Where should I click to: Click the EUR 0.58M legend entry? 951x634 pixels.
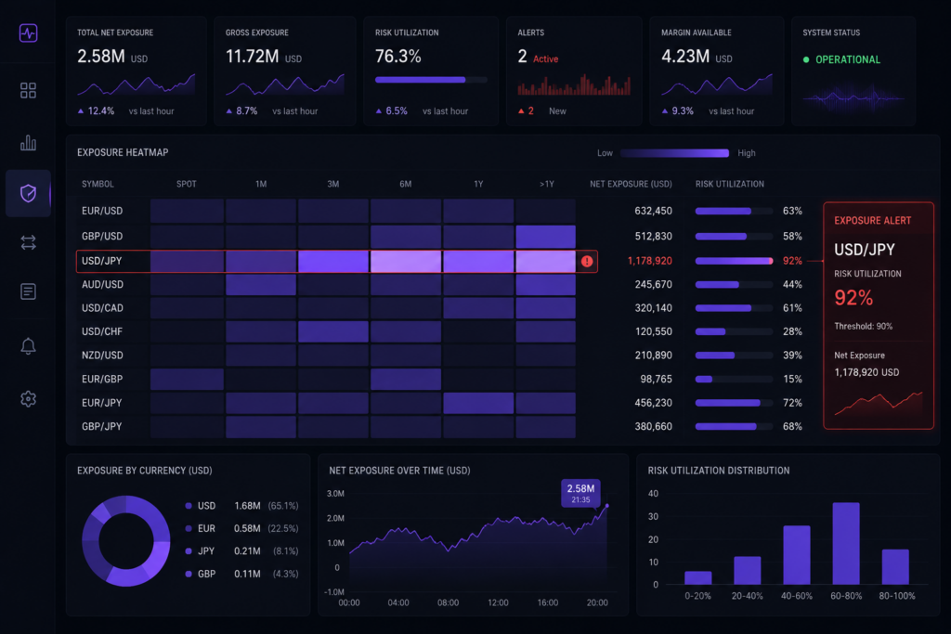[x=242, y=528]
